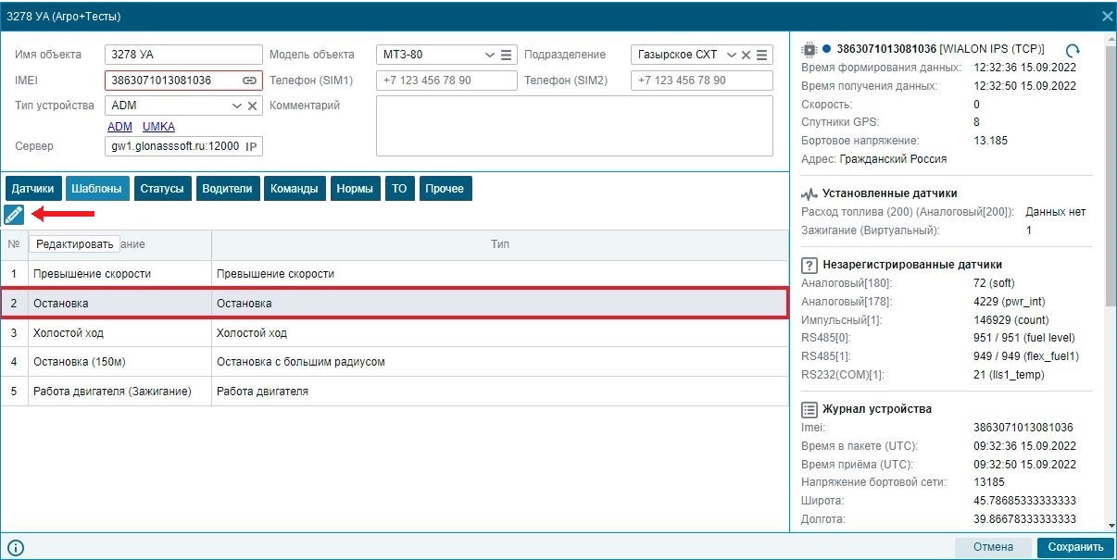
Task: Click the IP button in server field
Action: coord(251,146)
